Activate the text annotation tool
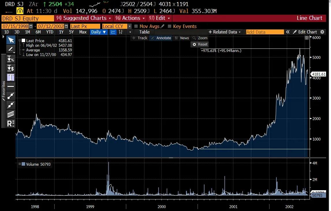Image resolution: width=331 pixels, height=211 pixels. click(11, 77)
